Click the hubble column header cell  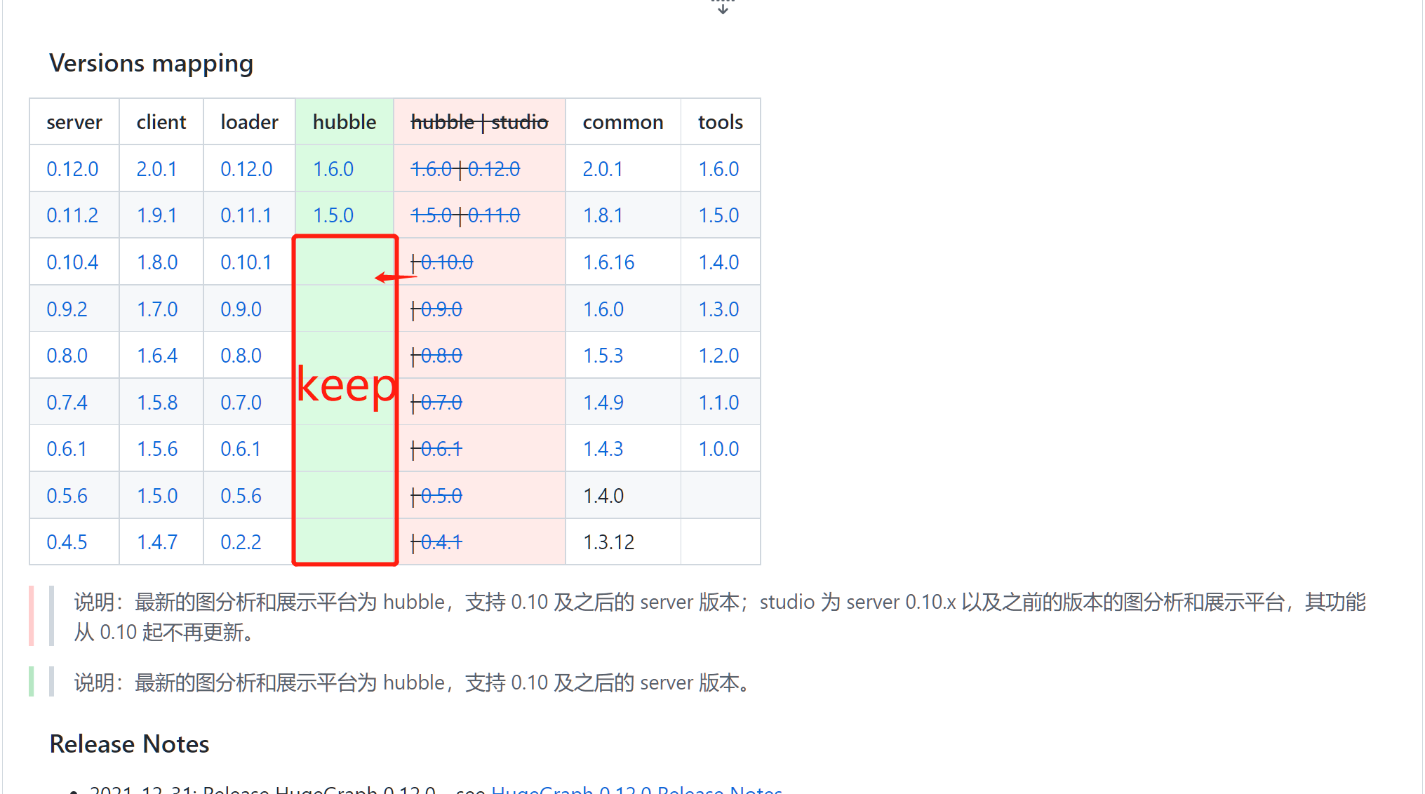[344, 122]
